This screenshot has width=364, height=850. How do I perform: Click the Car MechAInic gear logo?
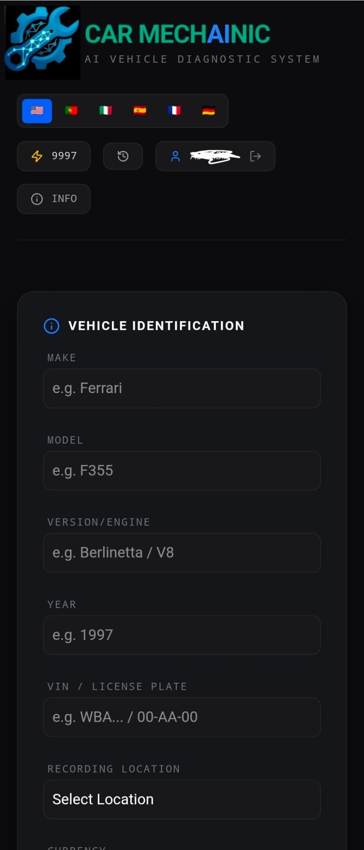(x=41, y=42)
